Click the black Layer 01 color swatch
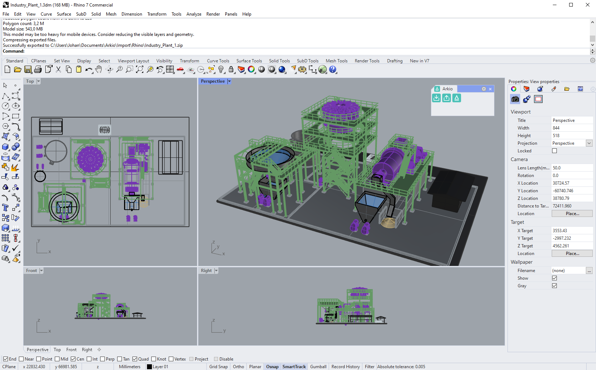The height and width of the screenshot is (370, 596). 149,367
